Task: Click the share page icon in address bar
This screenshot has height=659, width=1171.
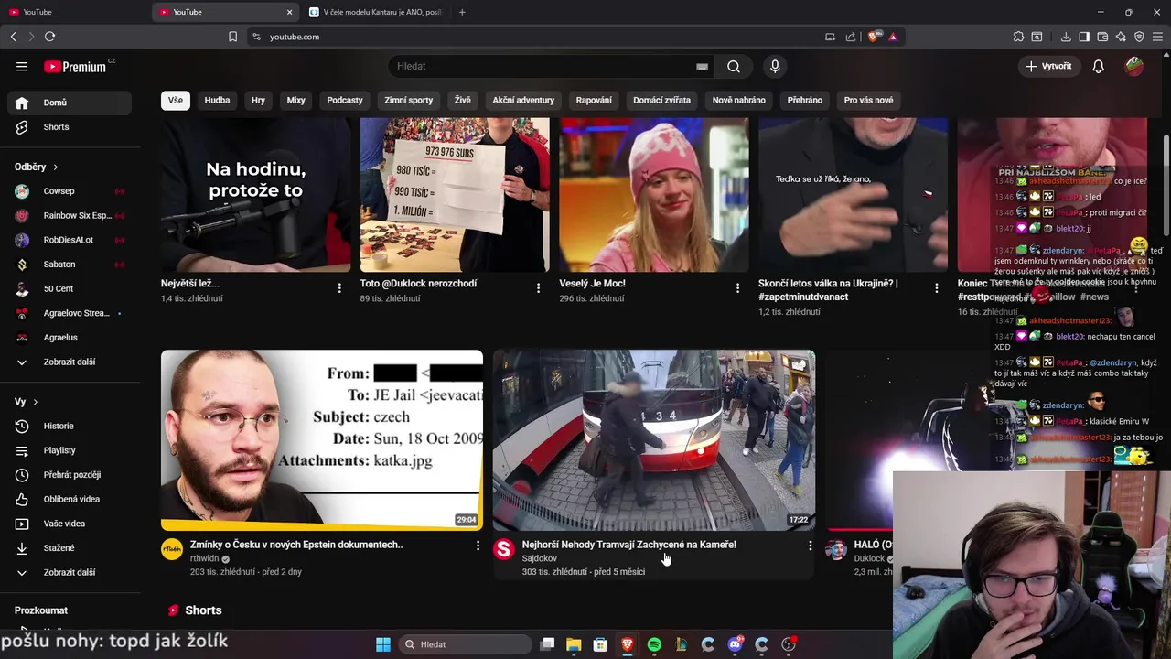Action: coord(851,37)
